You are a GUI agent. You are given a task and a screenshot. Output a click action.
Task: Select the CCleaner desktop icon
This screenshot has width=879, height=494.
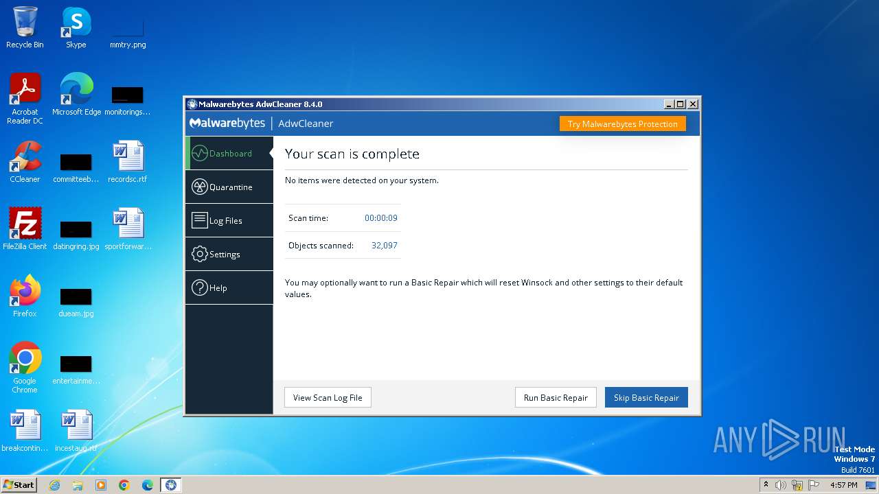25,162
